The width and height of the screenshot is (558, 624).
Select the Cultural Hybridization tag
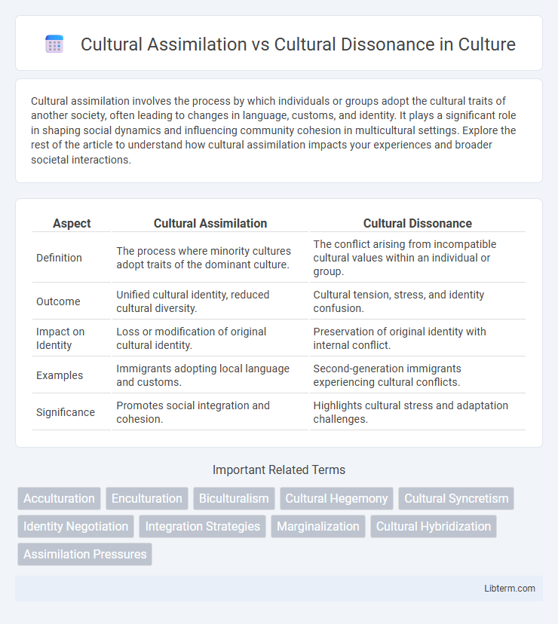point(434,526)
